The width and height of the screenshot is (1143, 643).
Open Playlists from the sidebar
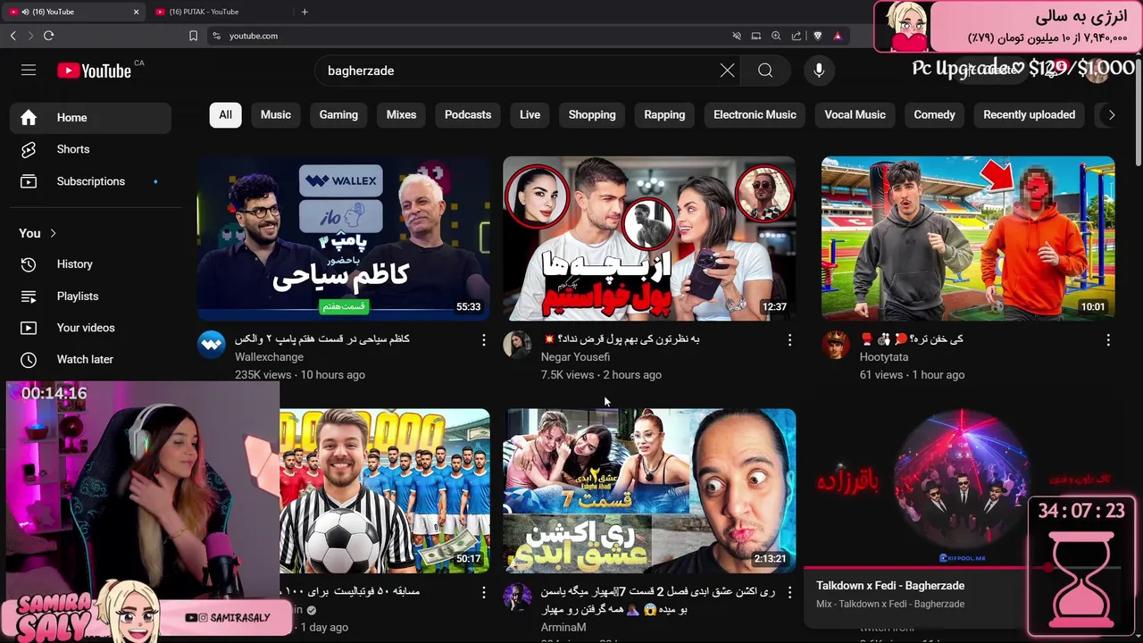pyautogui.click(x=90, y=296)
